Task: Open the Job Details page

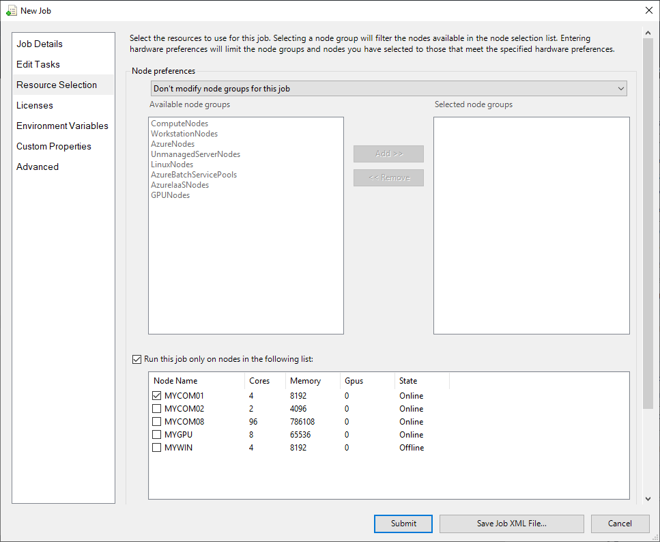Action: coord(40,44)
